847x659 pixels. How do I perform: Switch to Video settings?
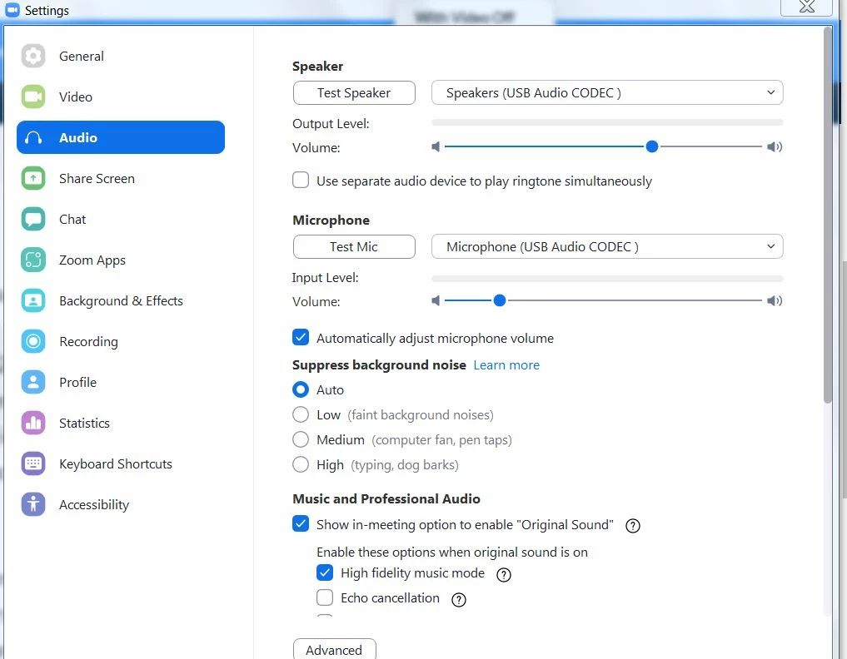(121, 97)
